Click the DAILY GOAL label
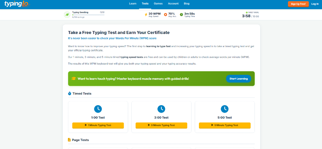 click(x=254, y=13)
